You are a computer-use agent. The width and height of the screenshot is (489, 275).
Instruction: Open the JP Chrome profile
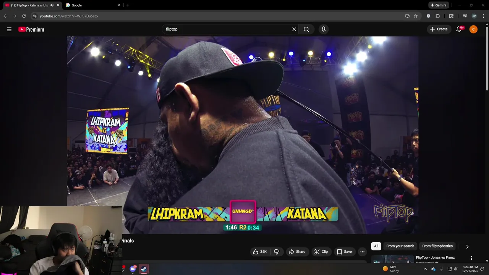(474, 16)
